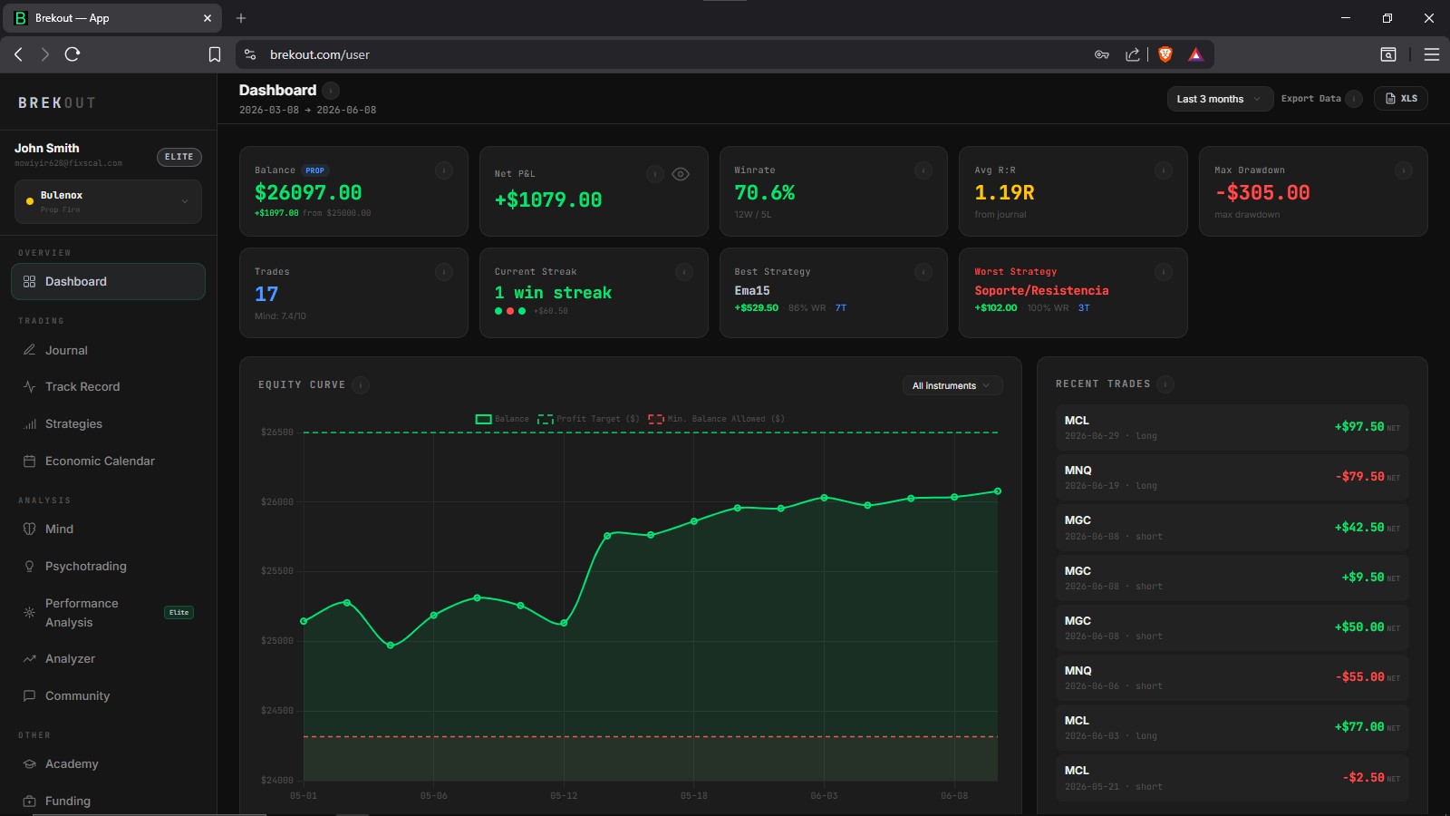
Task: Click the share page icon
Action: pos(1133,54)
